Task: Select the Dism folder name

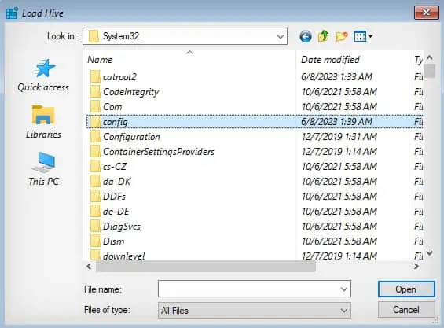Action: (x=113, y=241)
